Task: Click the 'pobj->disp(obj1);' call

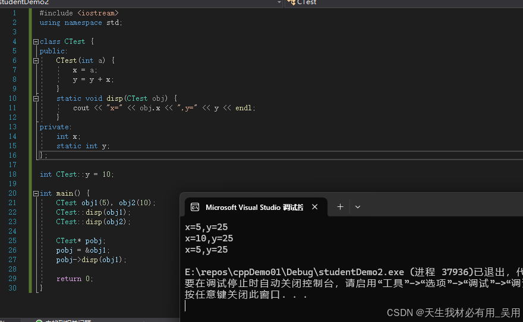Action: point(92,260)
